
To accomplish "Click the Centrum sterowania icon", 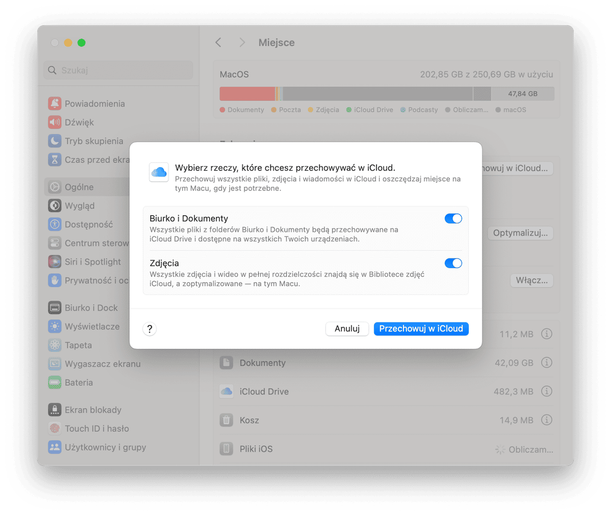I will tap(55, 243).
